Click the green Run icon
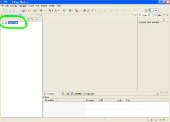This screenshot has width=170, height=122. pos(70,10)
